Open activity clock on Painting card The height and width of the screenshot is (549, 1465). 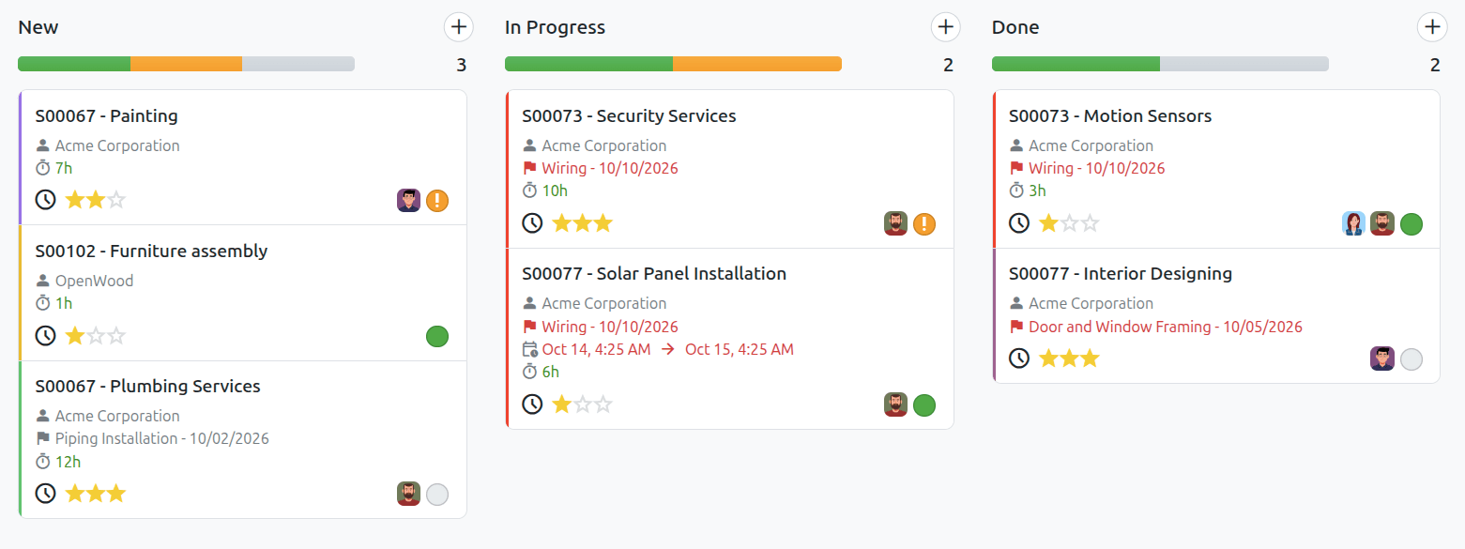[45, 200]
